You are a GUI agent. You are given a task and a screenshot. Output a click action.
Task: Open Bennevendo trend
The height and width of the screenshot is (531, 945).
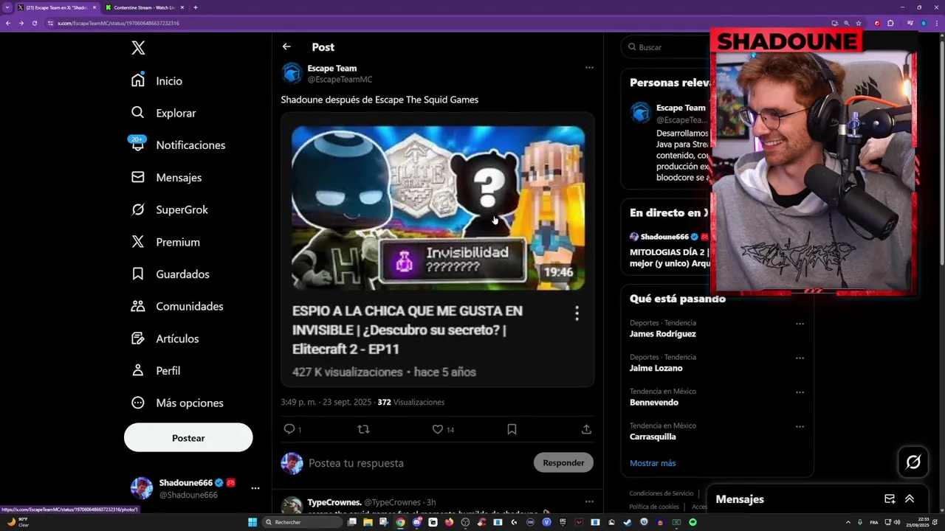653,403
